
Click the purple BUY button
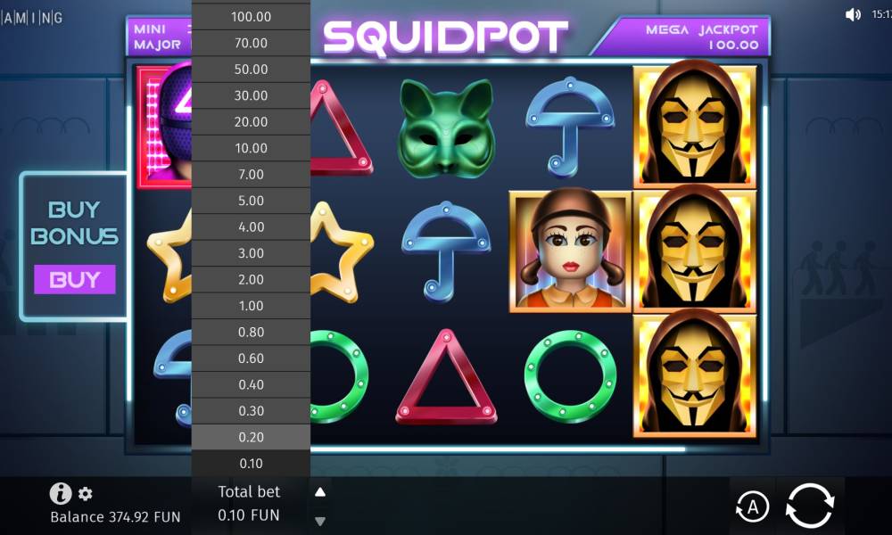75,279
